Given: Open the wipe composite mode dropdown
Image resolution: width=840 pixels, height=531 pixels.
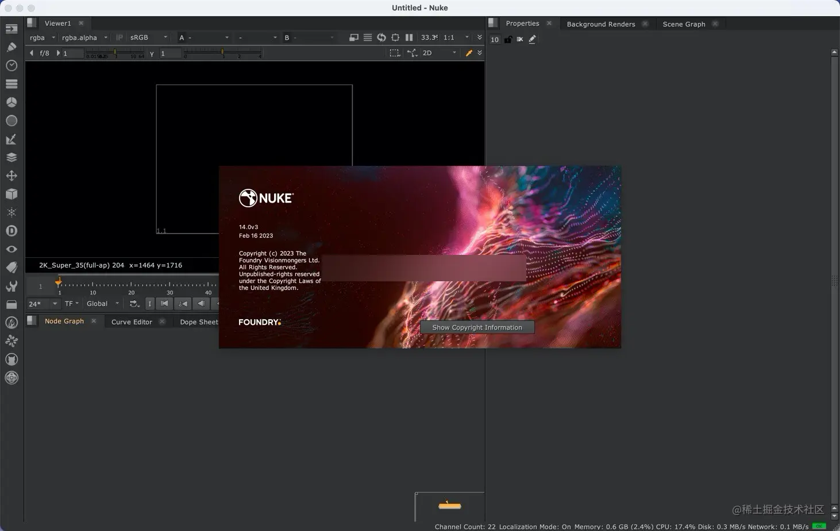Looking at the screenshot, I should 257,37.
